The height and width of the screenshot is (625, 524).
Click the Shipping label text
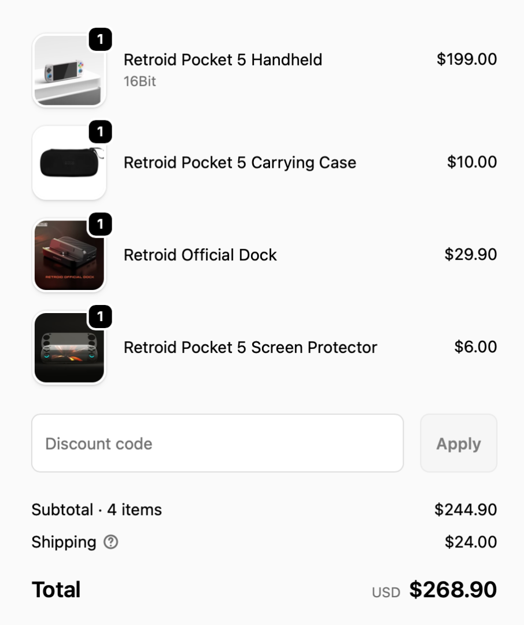[x=64, y=542]
